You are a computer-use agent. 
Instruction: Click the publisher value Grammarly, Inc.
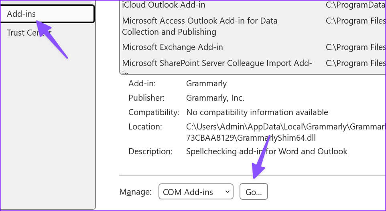coord(215,98)
